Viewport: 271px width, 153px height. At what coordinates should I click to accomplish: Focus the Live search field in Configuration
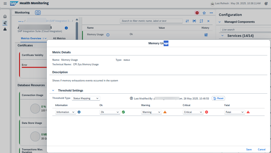pos(245,30)
